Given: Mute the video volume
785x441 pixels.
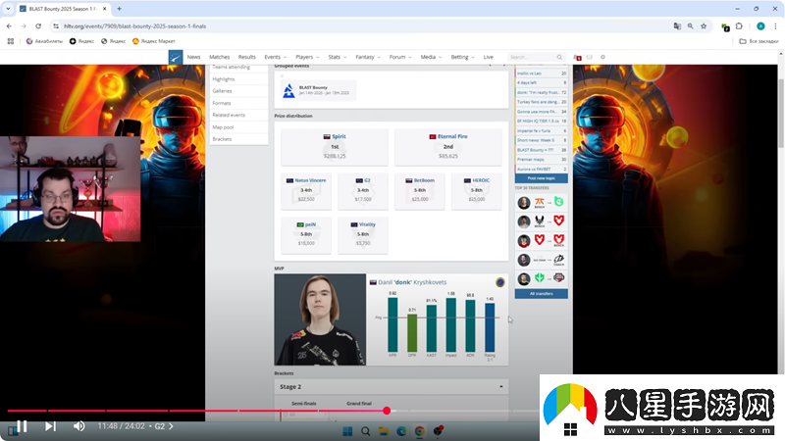Looking at the screenshot, I should [79, 426].
